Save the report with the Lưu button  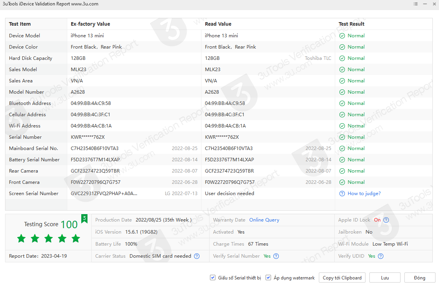click(385, 278)
